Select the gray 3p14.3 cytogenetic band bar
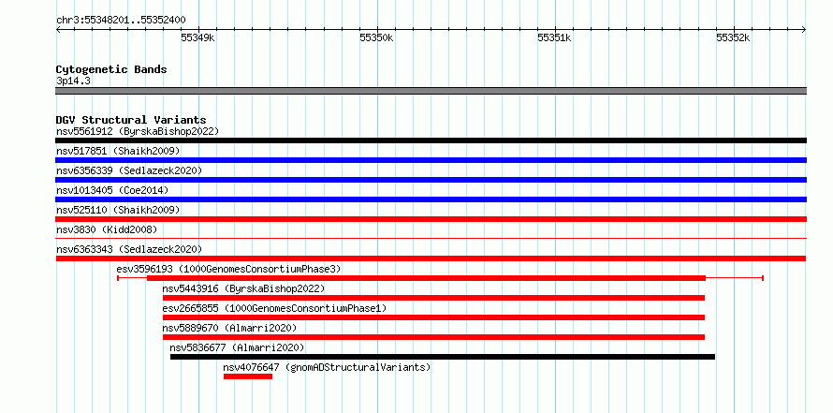Screen dimensions: 833x413 [431, 91]
